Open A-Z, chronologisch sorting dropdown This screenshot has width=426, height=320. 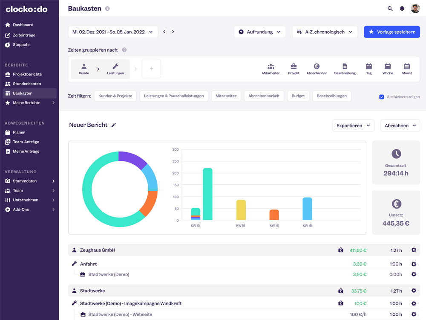(325, 32)
